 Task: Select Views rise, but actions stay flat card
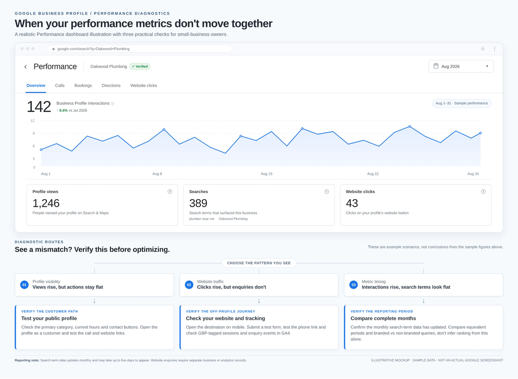pos(94,285)
